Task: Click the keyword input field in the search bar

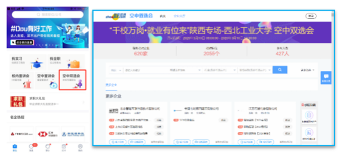Action: (x=145, y=70)
